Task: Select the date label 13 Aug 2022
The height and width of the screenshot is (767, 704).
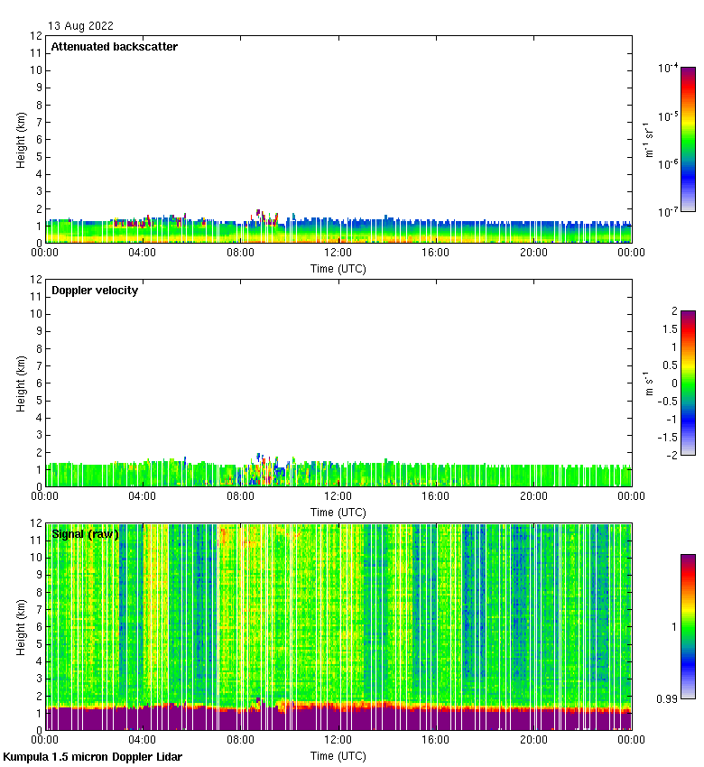Action: coord(81,26)
